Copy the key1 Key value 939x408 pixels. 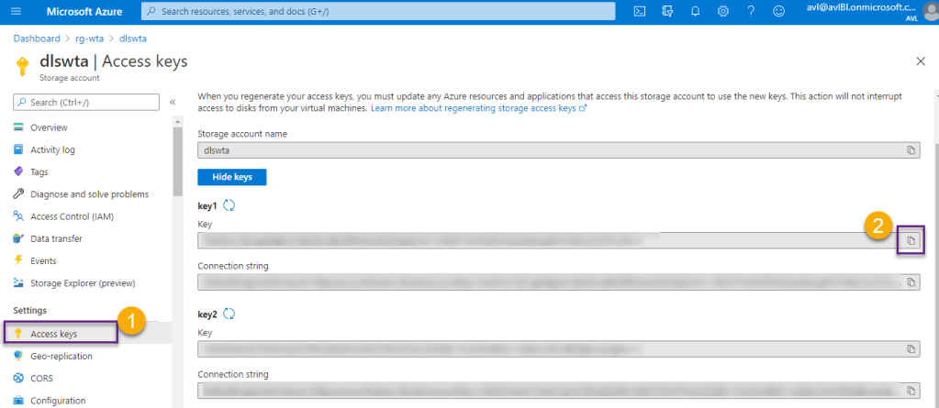pyautogui.click(x=911, y=240)
